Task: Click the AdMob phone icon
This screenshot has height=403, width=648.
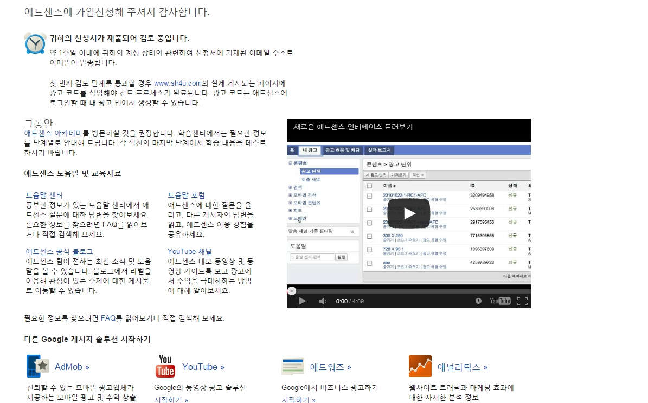Action: tap(37, 366)
